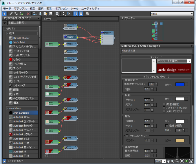Enable トランスルーセント checkbox
The width and height of the screenshot is (196, 164).
(127, 136)
